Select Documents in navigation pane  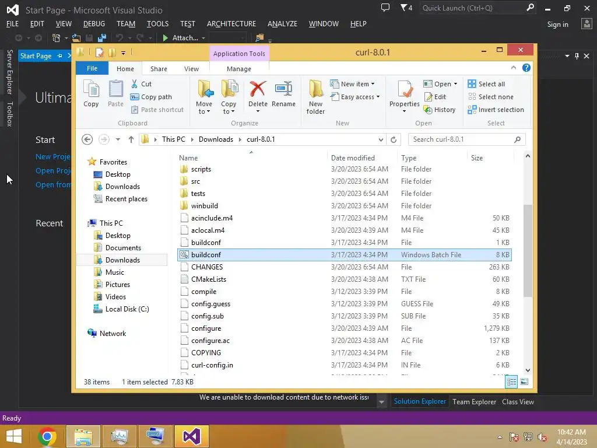[124, 247]
